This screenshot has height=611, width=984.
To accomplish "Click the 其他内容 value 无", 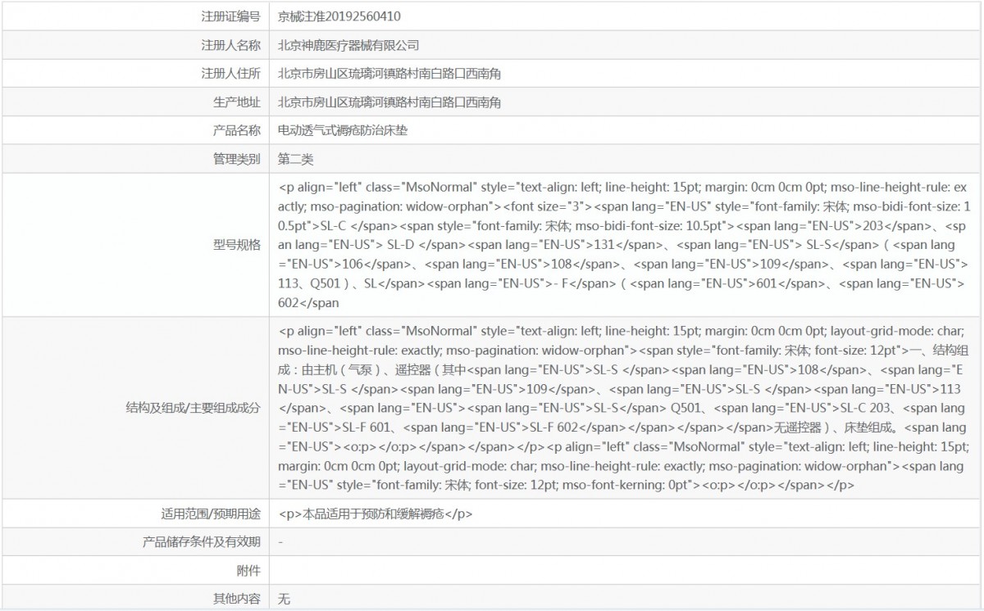I will (285, 599).
